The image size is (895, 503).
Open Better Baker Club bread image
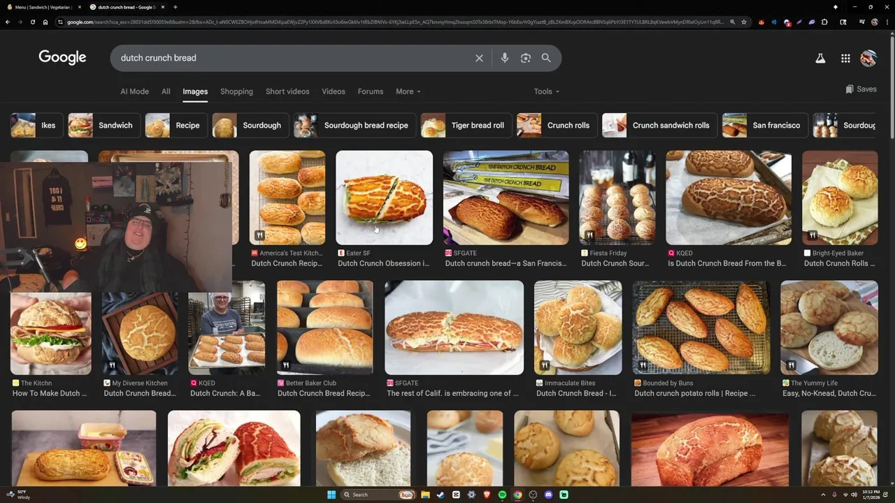(x=325, y=328)
